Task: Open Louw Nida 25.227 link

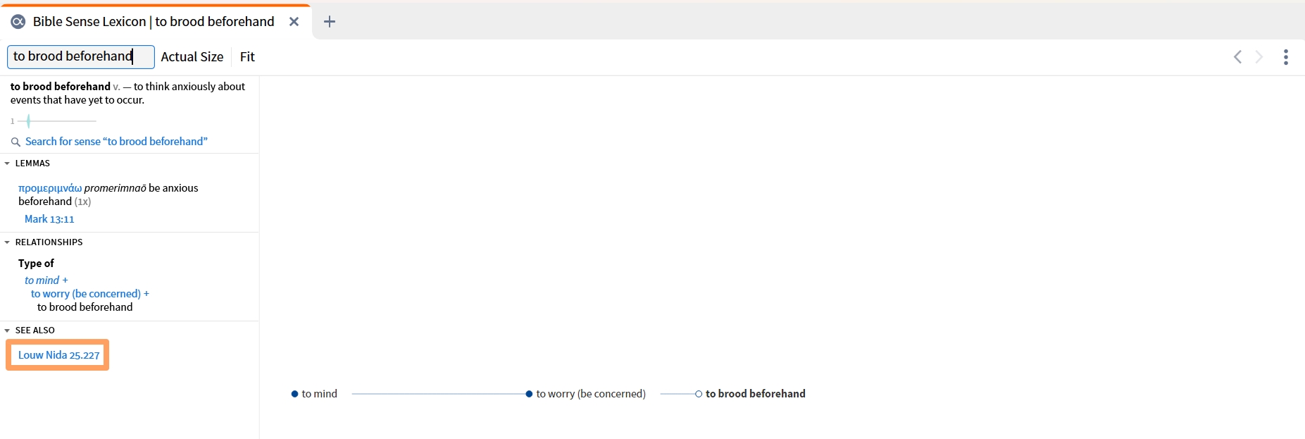Action: 58,355
